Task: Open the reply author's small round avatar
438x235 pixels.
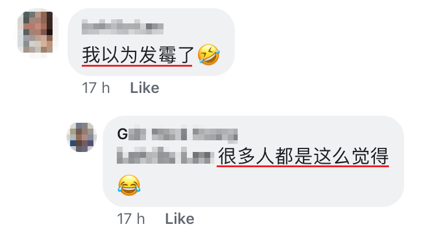Action: [x=82, y=137]
